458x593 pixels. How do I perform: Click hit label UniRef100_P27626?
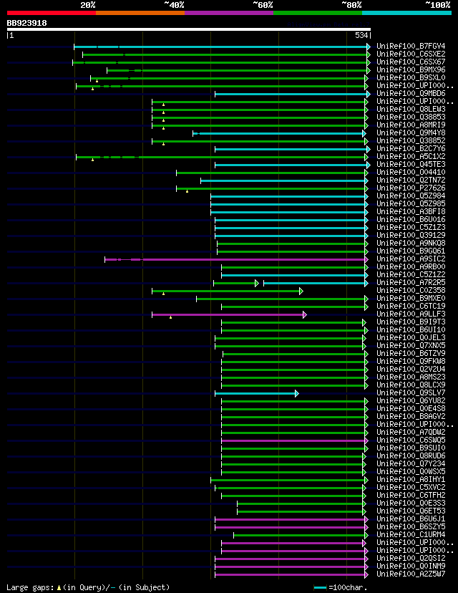click(411, 188)
